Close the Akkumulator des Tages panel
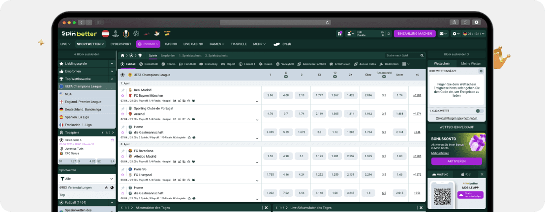The height and width of the screenshot is (212, 545). (x=266, y=208)
